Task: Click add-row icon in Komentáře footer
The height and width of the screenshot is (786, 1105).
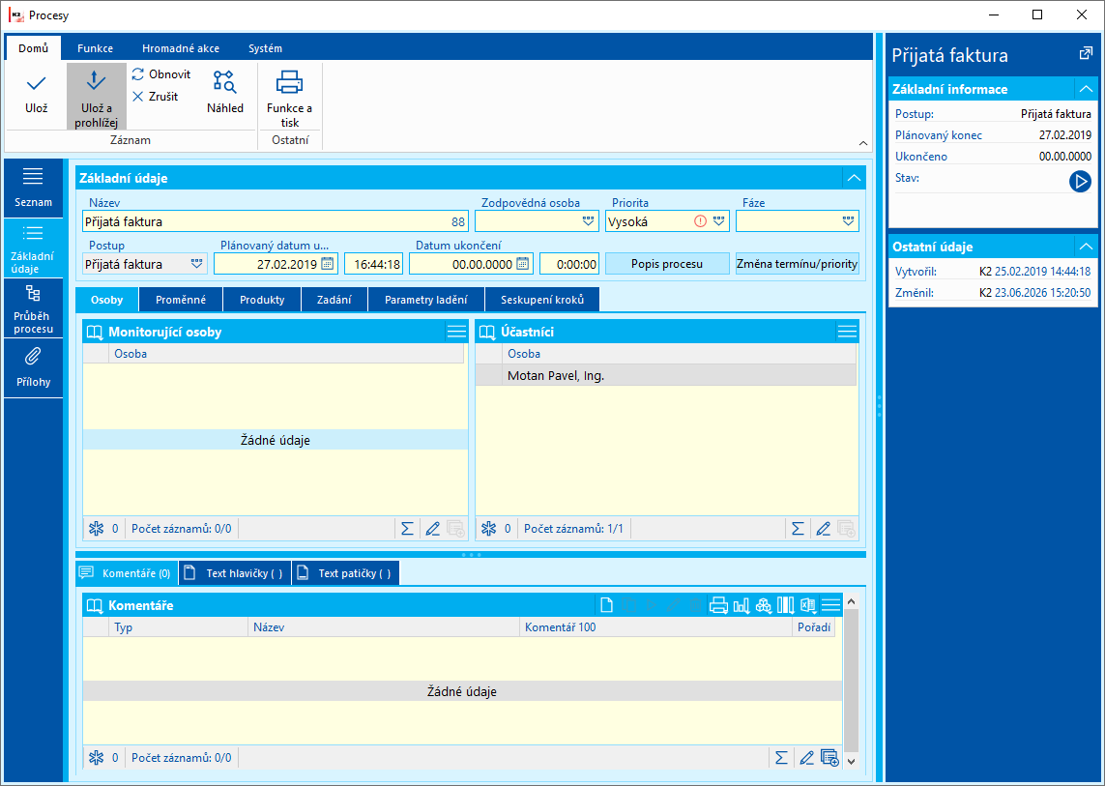Action: pos(829,758)
